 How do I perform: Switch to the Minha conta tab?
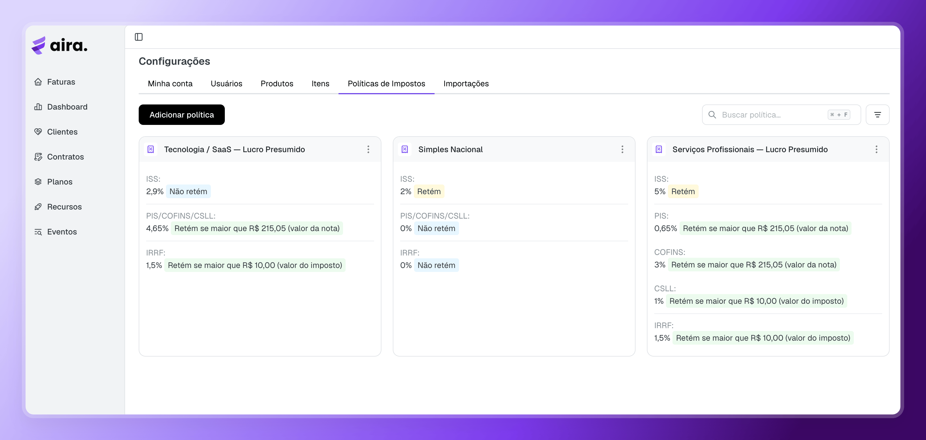(170, 84)
